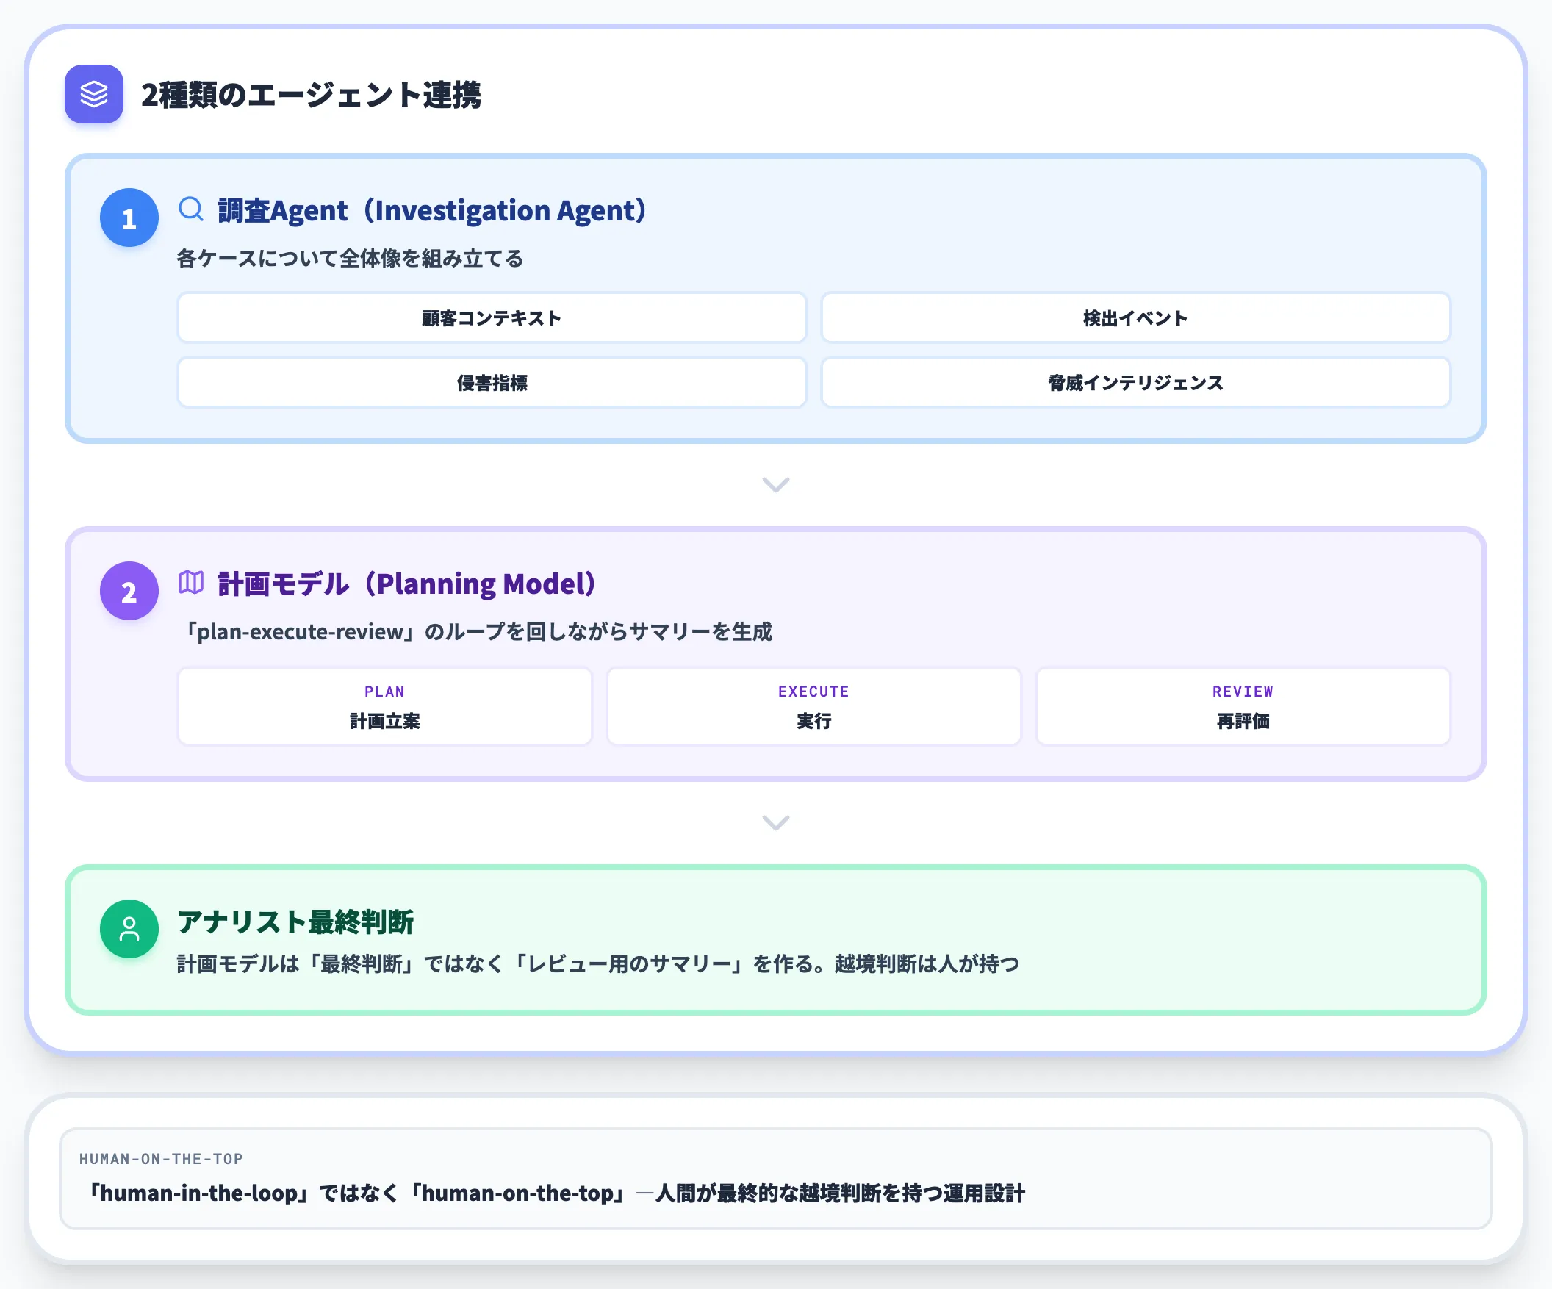Click the heading 2種類のエージェント連携
1552x1289 pixels.
[311, 95]
